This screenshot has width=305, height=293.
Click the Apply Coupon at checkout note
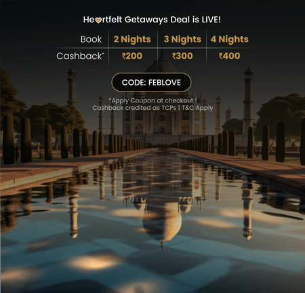152,100
